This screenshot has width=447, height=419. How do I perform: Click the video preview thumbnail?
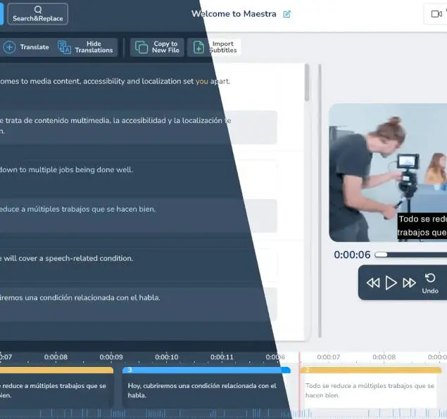[388, 172]
